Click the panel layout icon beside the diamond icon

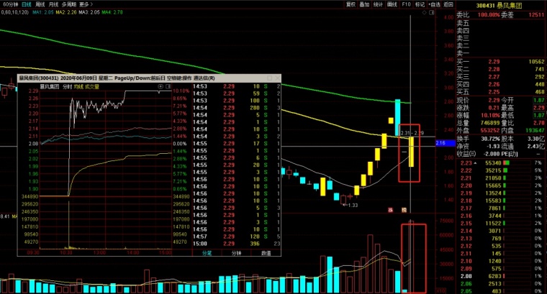tap(432, 12)
